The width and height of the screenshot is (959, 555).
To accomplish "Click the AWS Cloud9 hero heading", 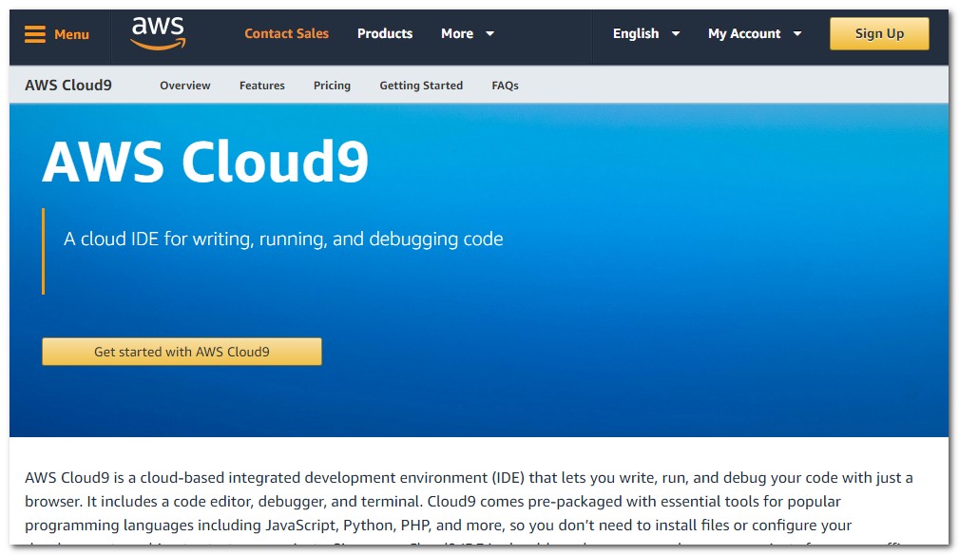I will click(205, 162).
